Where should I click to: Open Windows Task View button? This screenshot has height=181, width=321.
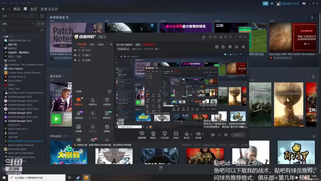(x=69, y=177)
